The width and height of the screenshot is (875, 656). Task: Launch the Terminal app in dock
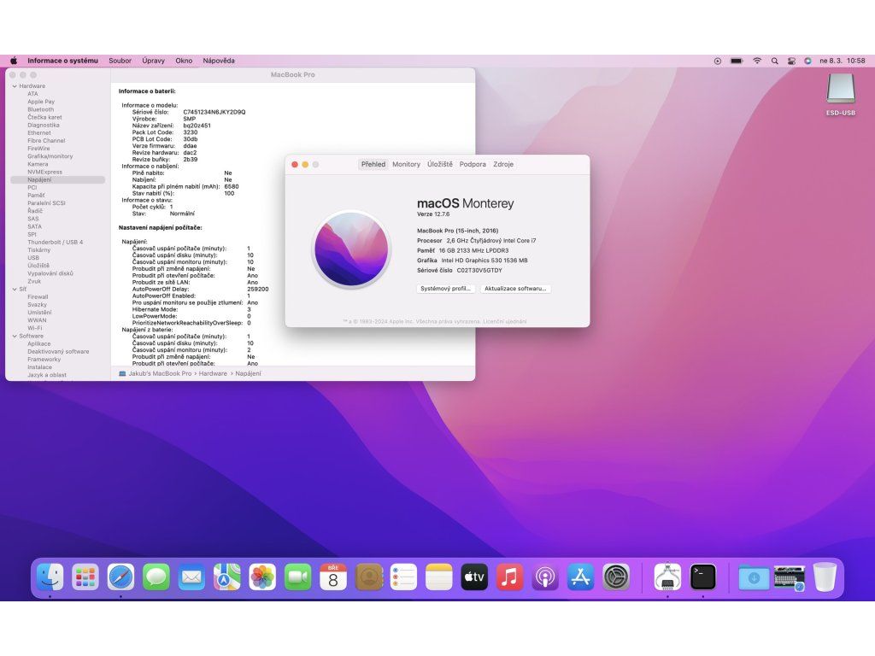pyautogui.click(x=703, y=577)
